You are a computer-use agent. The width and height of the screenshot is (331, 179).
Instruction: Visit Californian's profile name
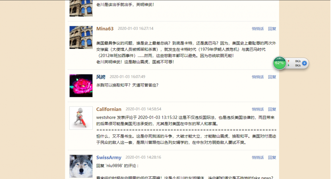tap(109, 109)
